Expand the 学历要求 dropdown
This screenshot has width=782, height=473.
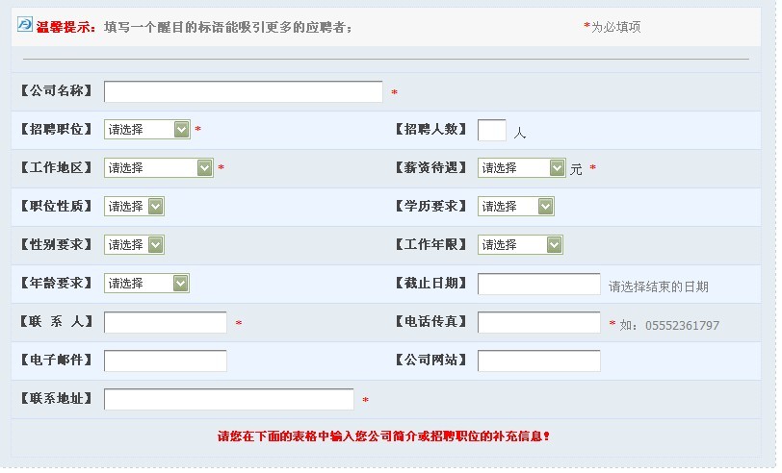[x=515, y=206]
